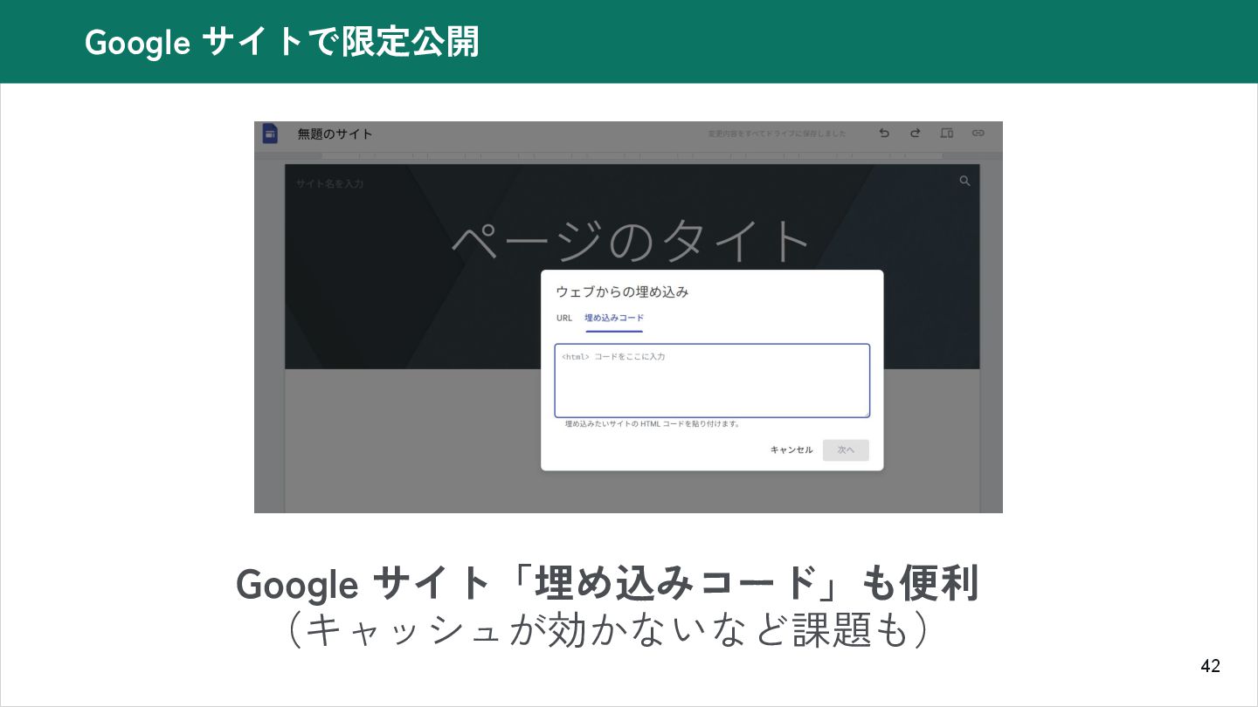Click the HTML code input box
The width and height of the screenshot is (1258, 707).
[x=712, y=381]
